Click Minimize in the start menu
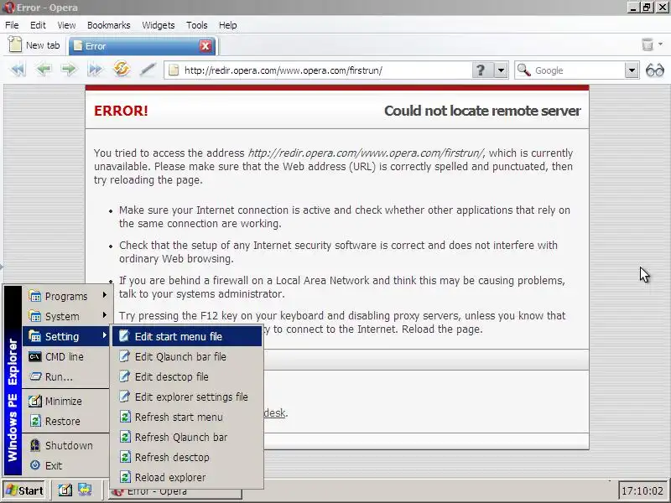This screenshot has height=503, width=671. point(68,401)
